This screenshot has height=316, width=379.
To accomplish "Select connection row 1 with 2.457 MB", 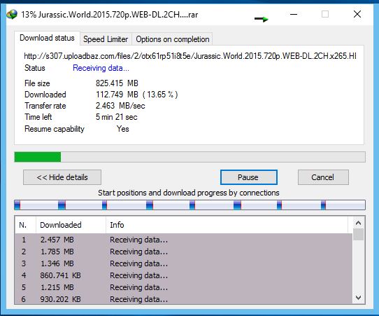I will 184,240.
